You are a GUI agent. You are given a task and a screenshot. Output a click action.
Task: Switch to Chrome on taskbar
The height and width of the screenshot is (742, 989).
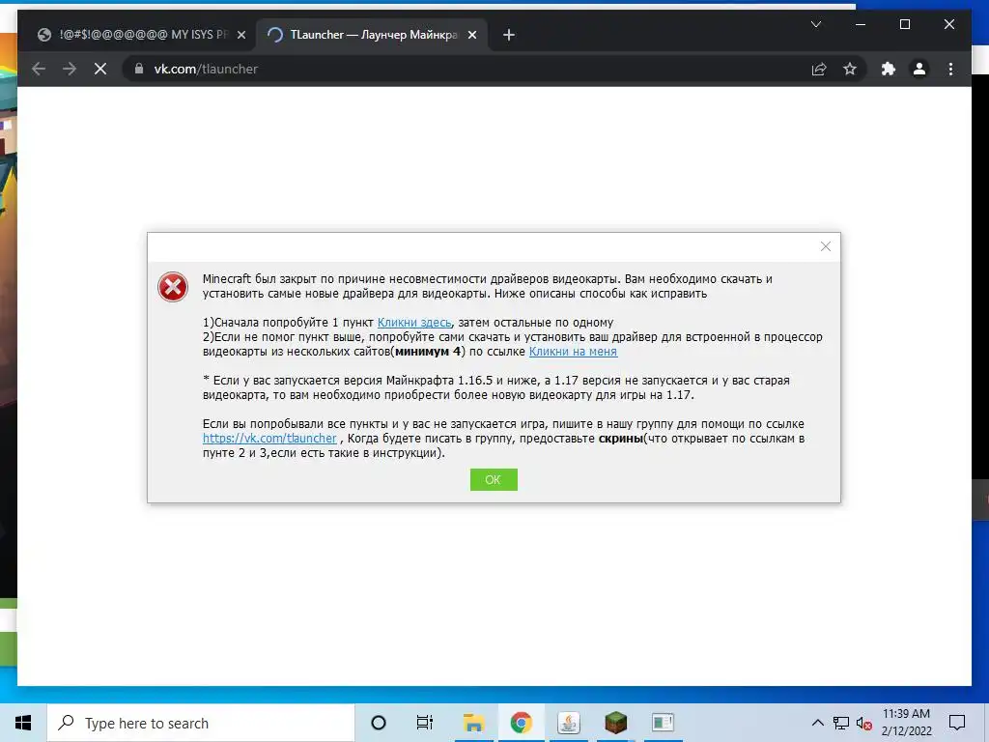pos(521,723)
